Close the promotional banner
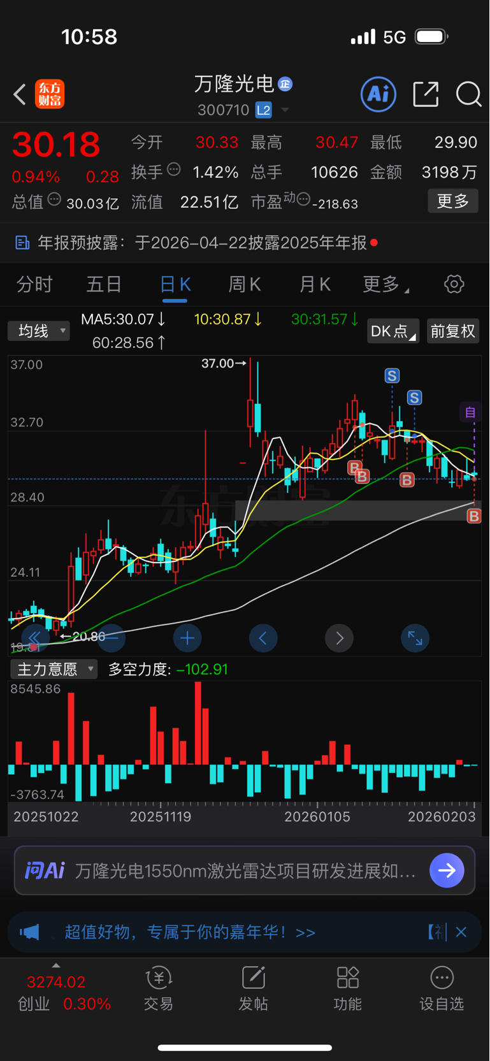The height and width of the screenshot is (1061, 490). [462, 932]
